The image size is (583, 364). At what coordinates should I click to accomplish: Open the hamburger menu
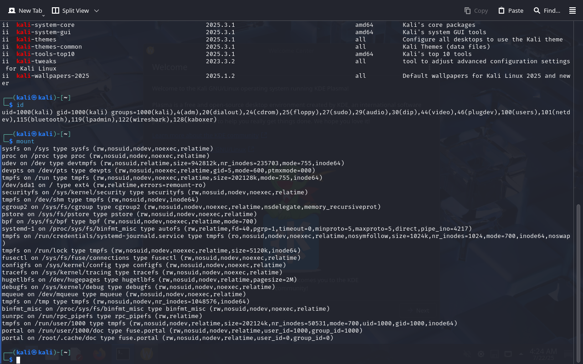tap(573, 10)
